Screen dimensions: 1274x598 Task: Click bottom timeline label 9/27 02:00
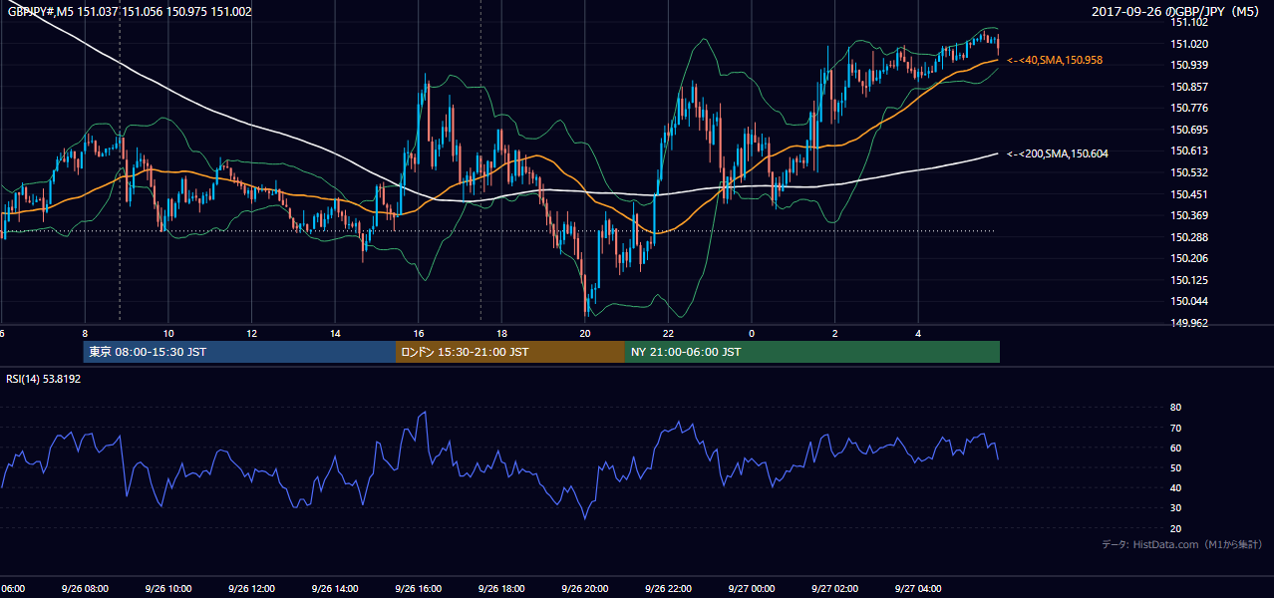833,589
